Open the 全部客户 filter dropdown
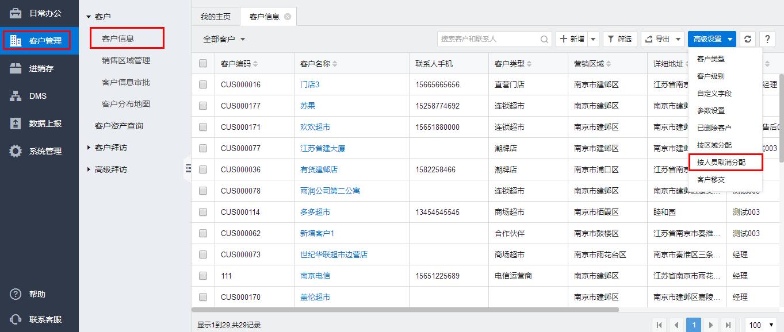The height and width of the screenshot is (332, 784). [x=224, y=39]
